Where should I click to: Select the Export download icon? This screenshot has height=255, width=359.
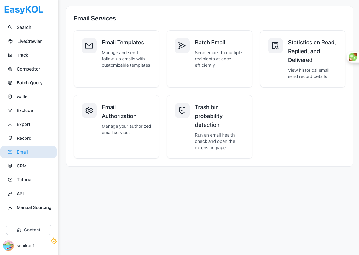click(10, 124)
